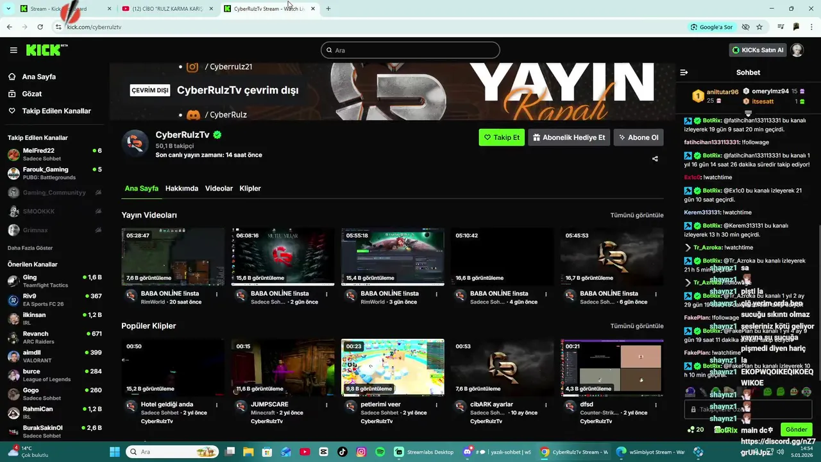This screenshot has width=821, height=462.
Task: View all Yayın Videoları via Tümünü görüntüle
Action: point(636,215)
